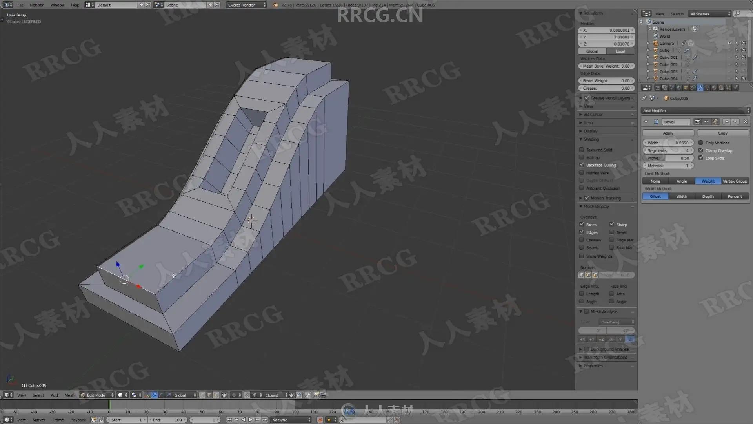Set width method to Percent
This screenshot has height=424, width=753.
click(x=735, y=196)
